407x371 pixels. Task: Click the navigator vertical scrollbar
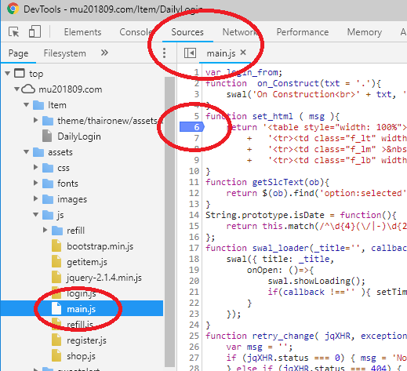coord(170,222)
